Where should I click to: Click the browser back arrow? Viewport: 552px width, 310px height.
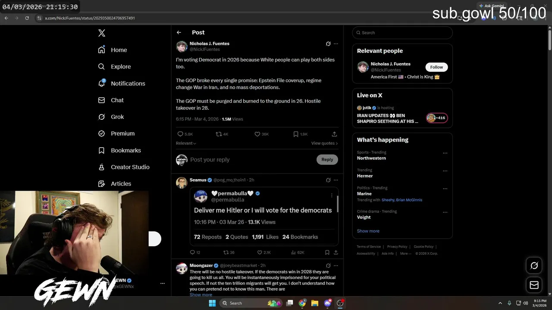coord(6,18)
